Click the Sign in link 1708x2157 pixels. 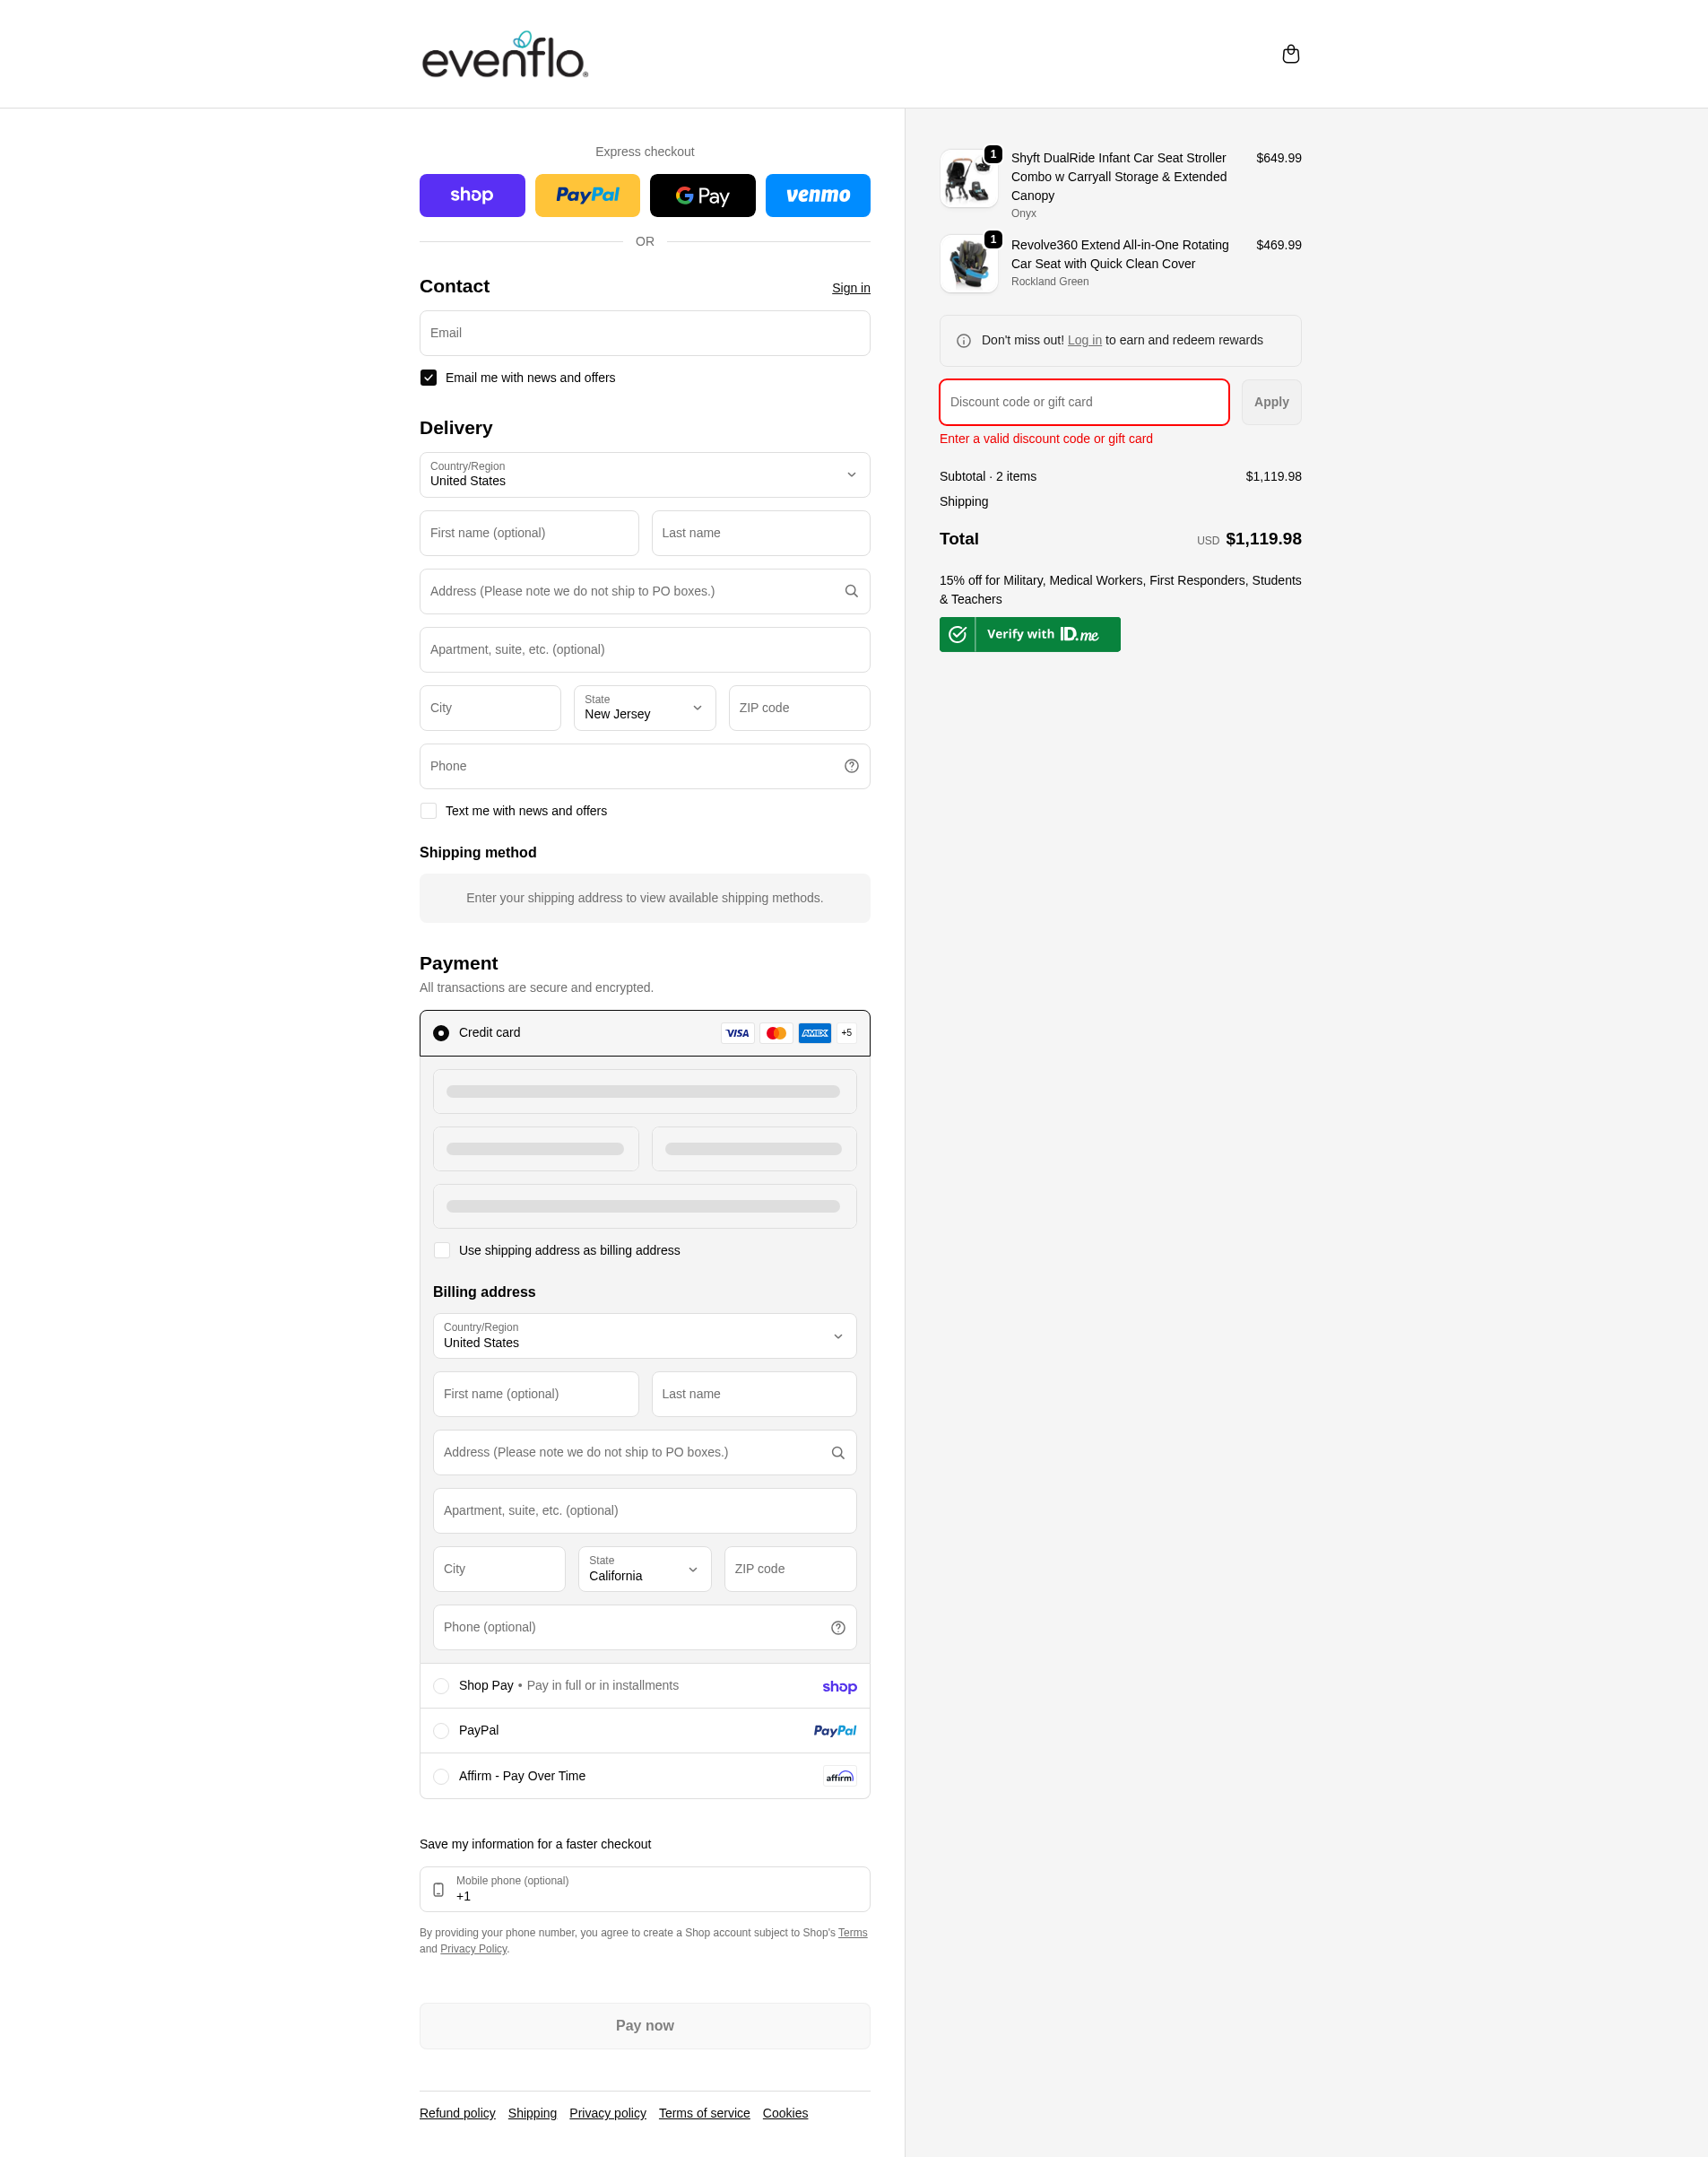click(x=850, y=288)
